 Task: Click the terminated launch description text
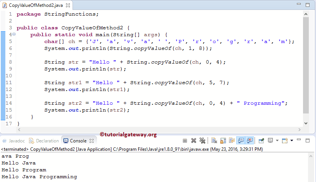tap(132, 149)
